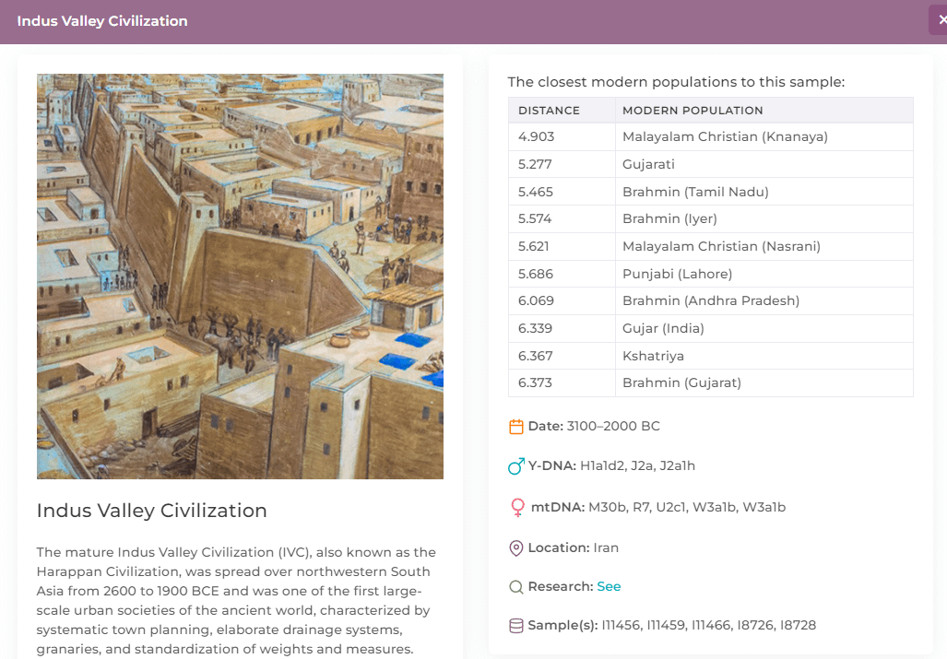Screen dimensions: 947x659
Task: Click the male symbol icon beside Y-DNA
Action: pyautogui.click(x=516, y=465)
